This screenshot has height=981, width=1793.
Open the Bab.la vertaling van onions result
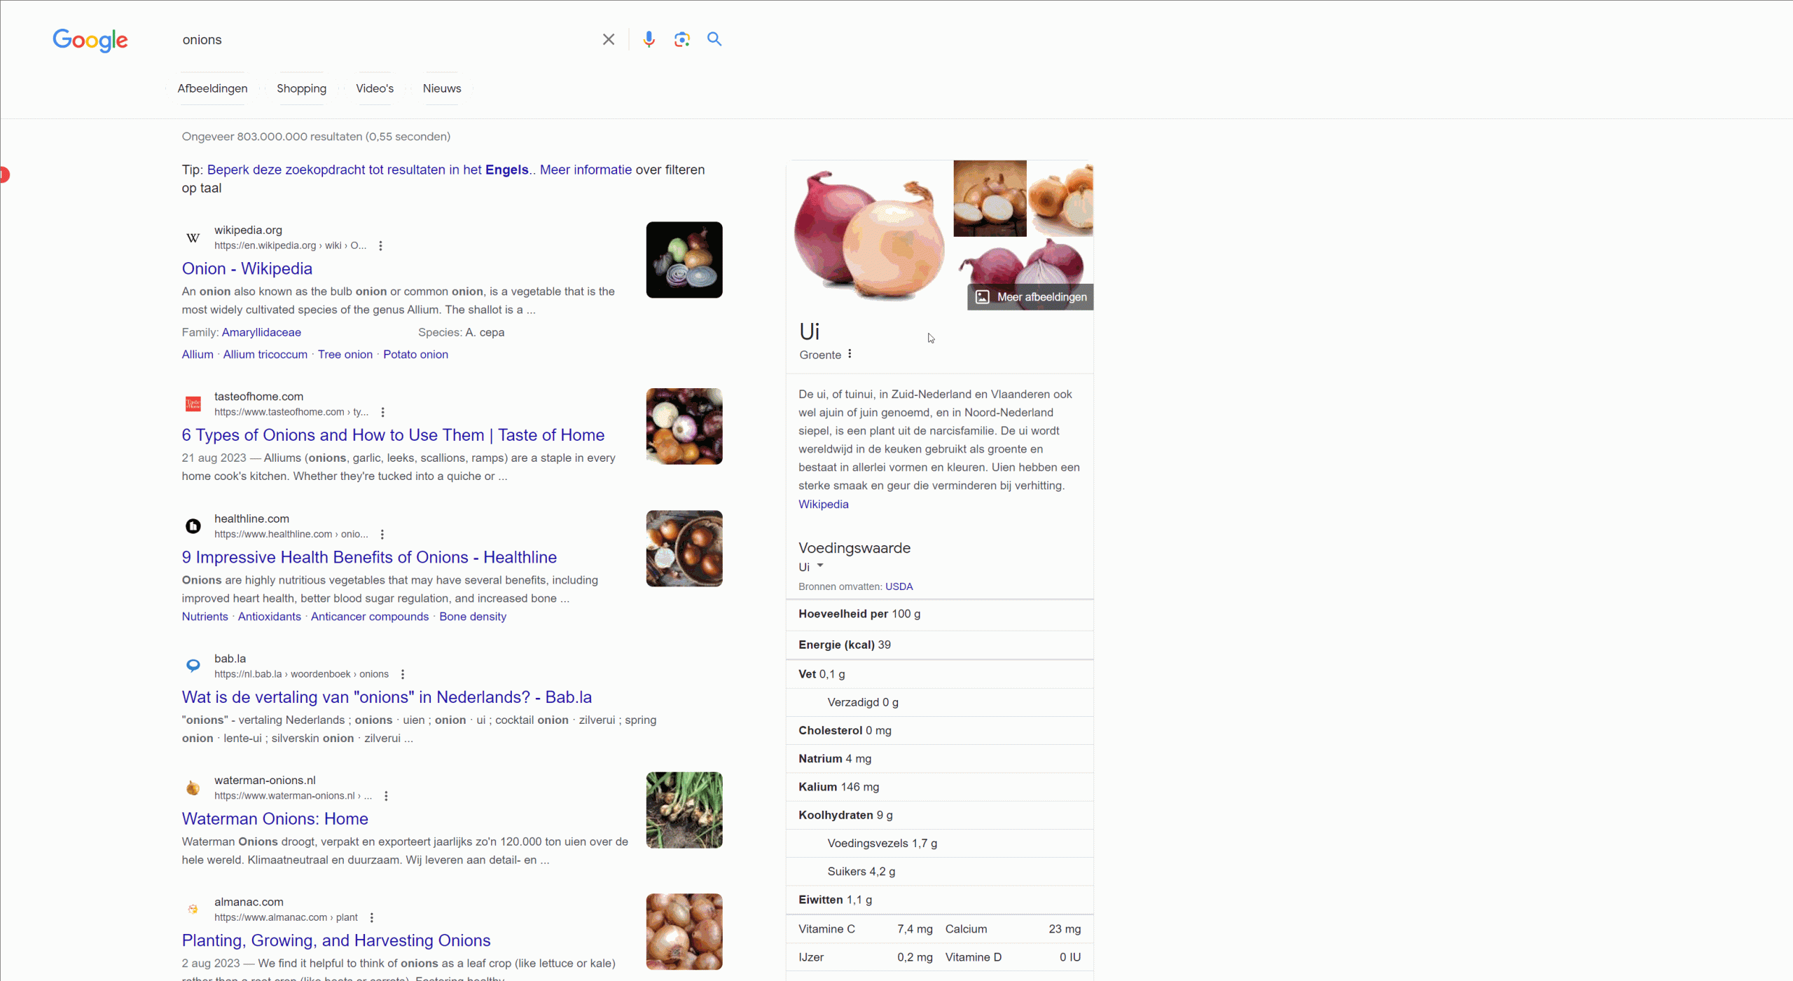point(387,697)
